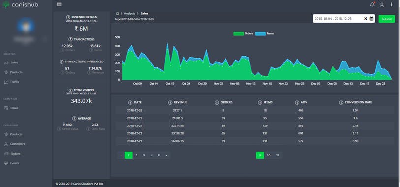Select revenue value 56606.75
This screenshot has width=400, height=187.
[x=178, y=141]
